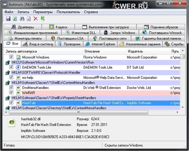Open Find with the binoculars icon

tap(22, 19)
